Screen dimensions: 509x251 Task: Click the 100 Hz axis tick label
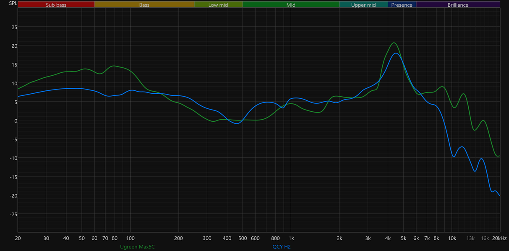click(x=130, y=238)
